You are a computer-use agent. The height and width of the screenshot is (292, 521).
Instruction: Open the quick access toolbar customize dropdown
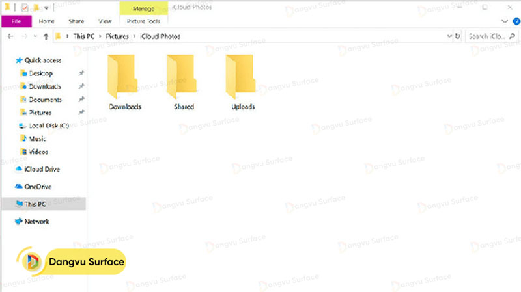pyautogui.click(x=46, y=8)
